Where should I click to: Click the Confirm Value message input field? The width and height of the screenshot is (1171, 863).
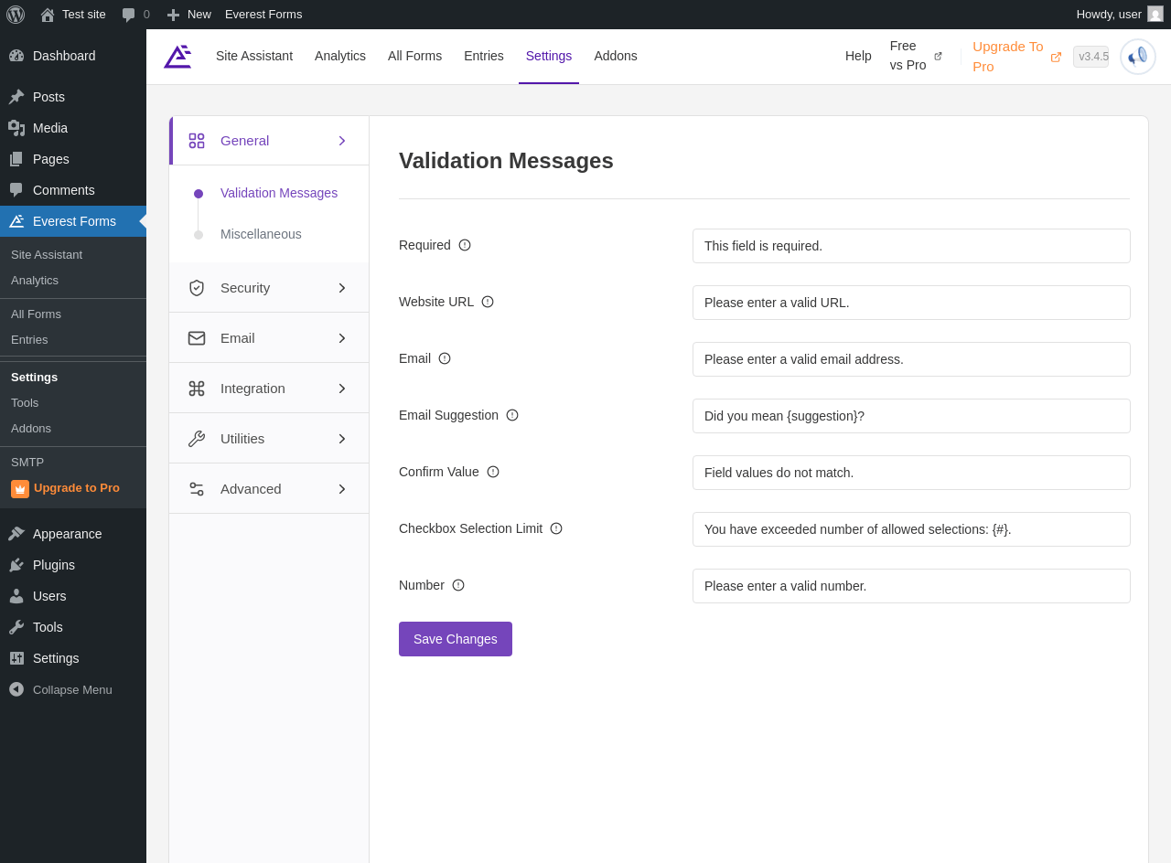[911, 473]
